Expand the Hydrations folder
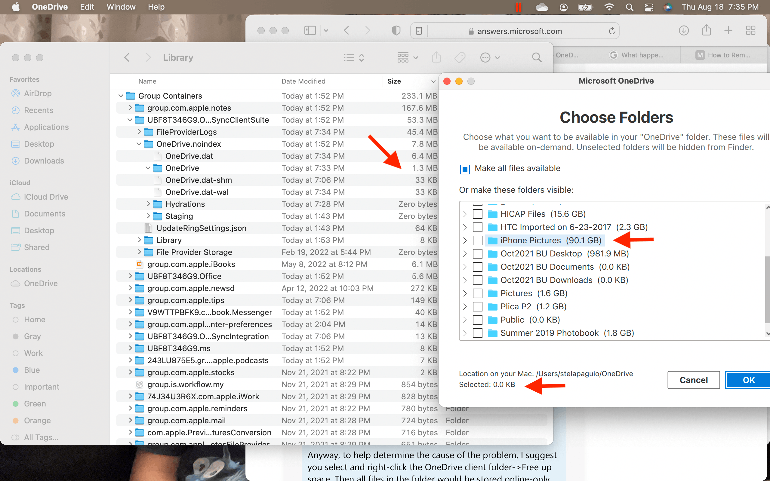Viewport: 770px width, 481px height. (148, 204)
